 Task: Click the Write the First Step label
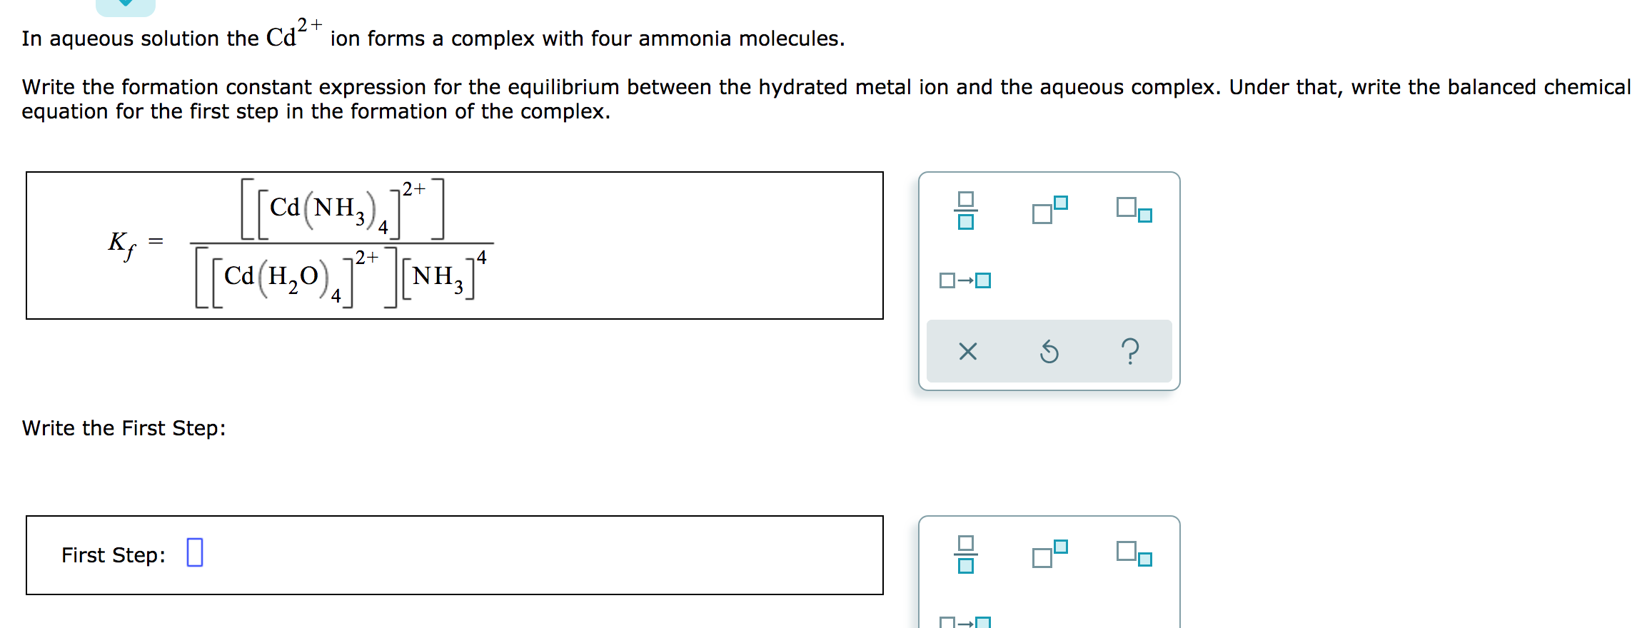123,428
